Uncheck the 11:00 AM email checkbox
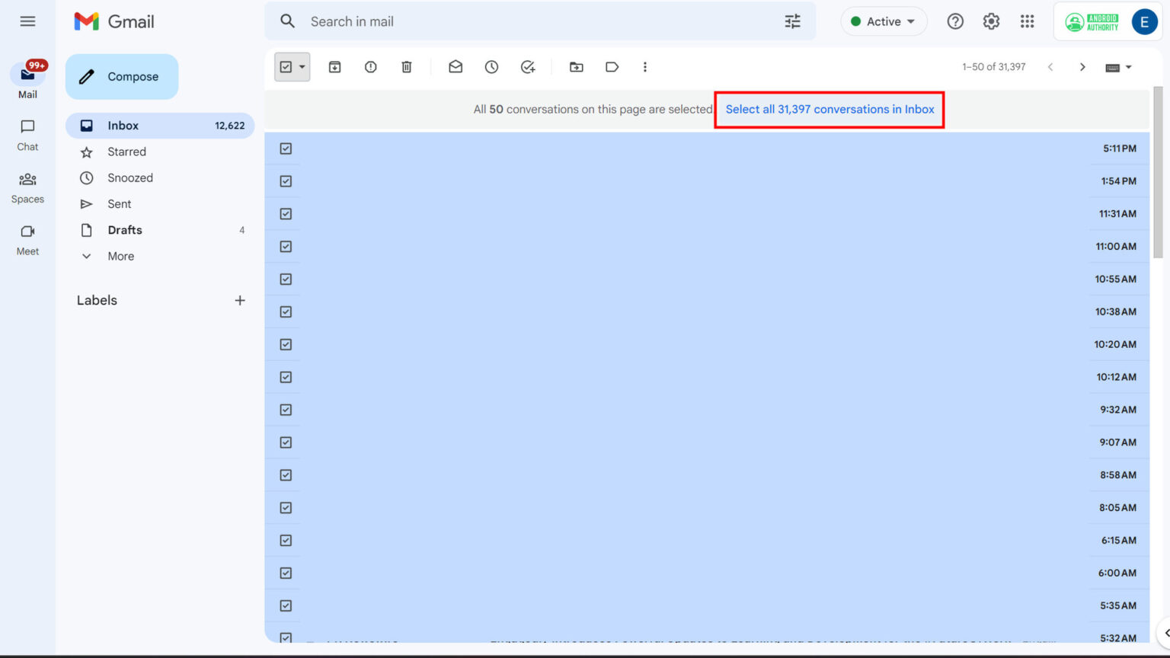Screen dimensions: 1170x658 [x=286, y=247]
